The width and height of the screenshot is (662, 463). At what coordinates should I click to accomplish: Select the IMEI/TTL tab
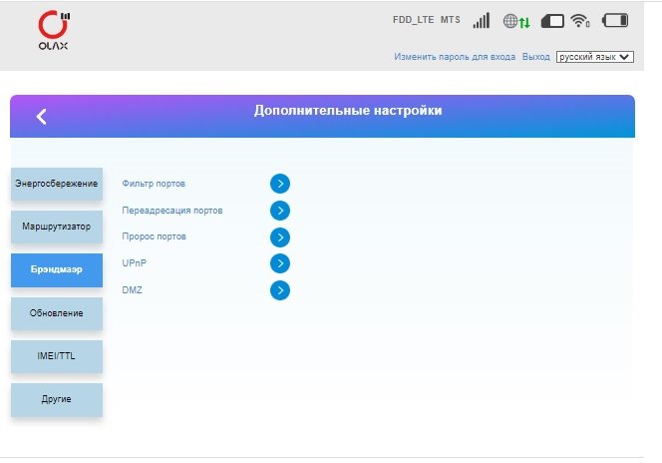coord(57,356)
